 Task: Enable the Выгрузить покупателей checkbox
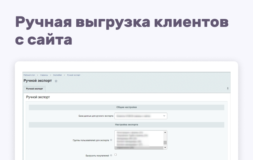[x=115, y=155]
